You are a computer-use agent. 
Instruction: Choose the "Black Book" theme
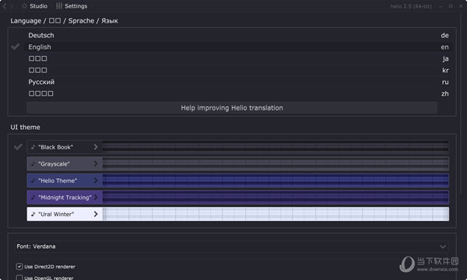click(238, 147)
